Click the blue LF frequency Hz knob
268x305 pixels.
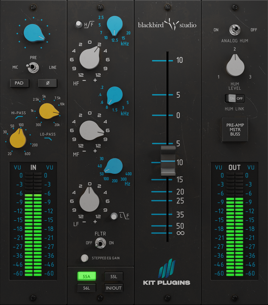pyautogui.click(x=114, y=166)
